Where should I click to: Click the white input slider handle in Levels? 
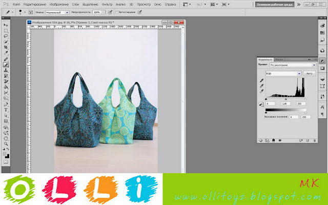[x=305, y=99]
